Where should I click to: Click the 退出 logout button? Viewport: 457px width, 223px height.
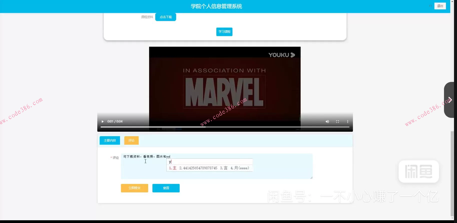[x=440, y=6]
